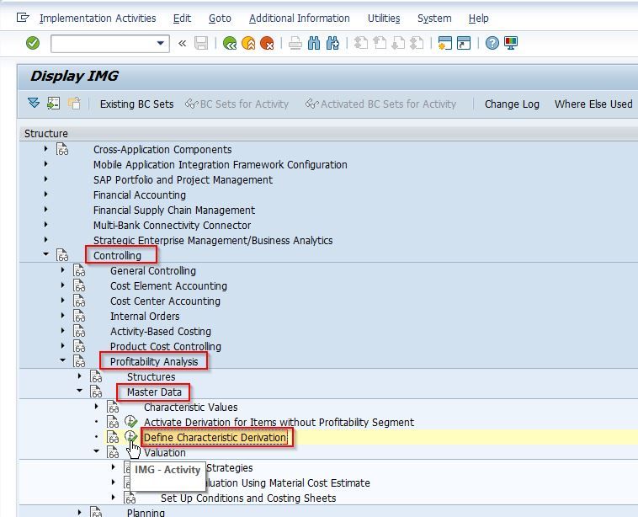Expand the Cost Center Accounting node

[x=62, y=300]
